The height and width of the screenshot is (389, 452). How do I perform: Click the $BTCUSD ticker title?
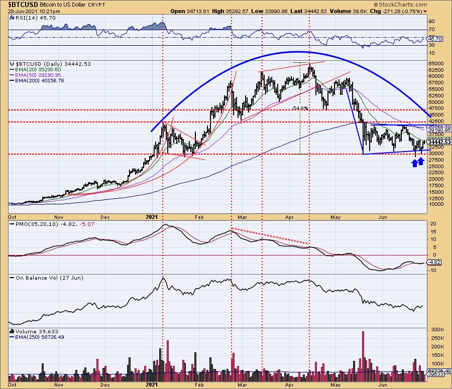23,5
